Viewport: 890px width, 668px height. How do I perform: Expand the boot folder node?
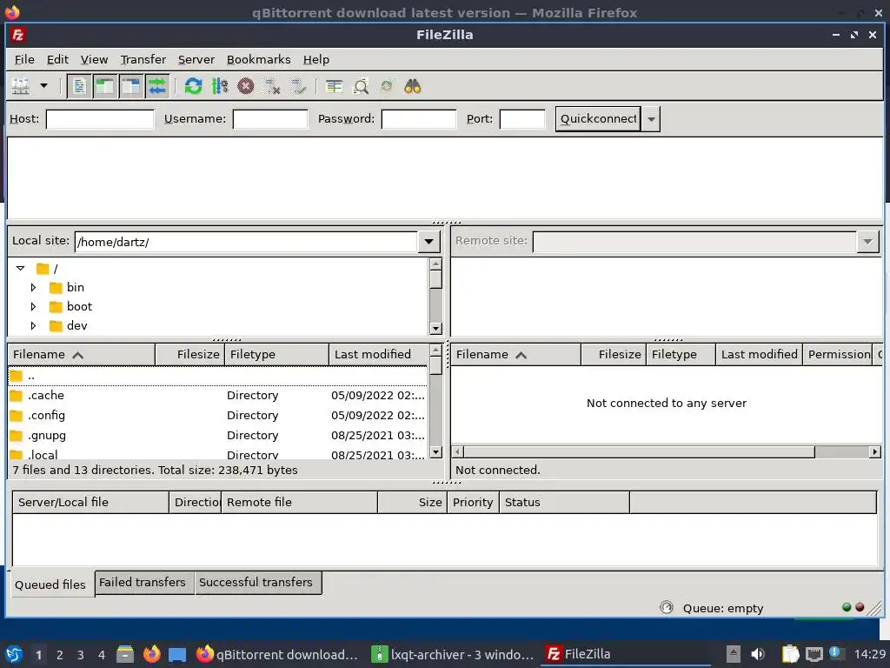tap(33, 307)
